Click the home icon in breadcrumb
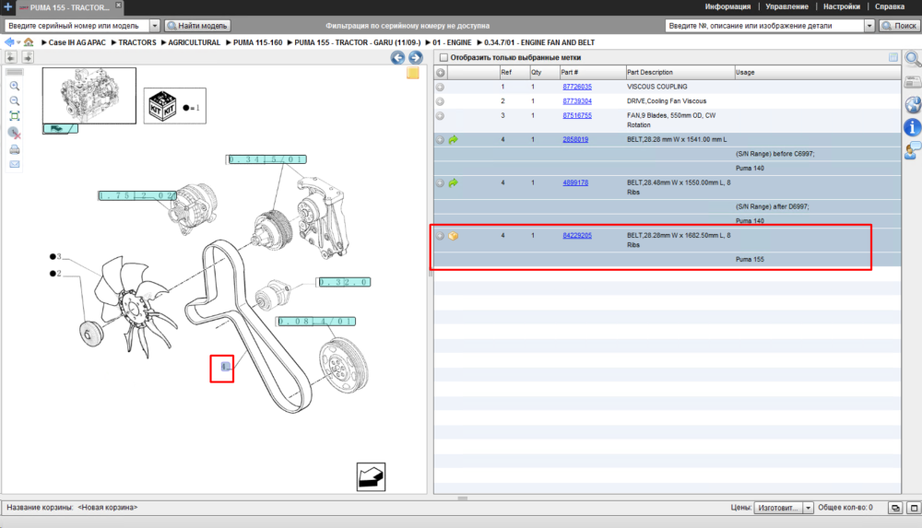This screenshot has width=922, height=528. [29, 42]
